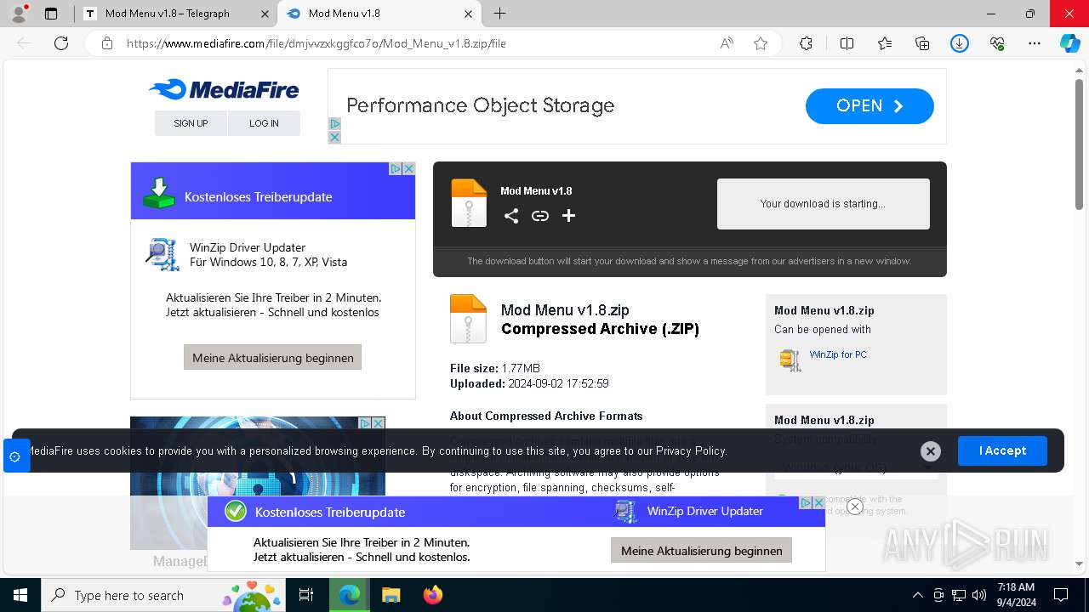Viewport: 1089px width, 612px height.
Task: Click the Your download is starting button
Action: 823,203
